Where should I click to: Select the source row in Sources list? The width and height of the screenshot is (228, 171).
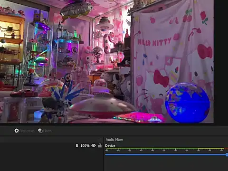[51, 145]
